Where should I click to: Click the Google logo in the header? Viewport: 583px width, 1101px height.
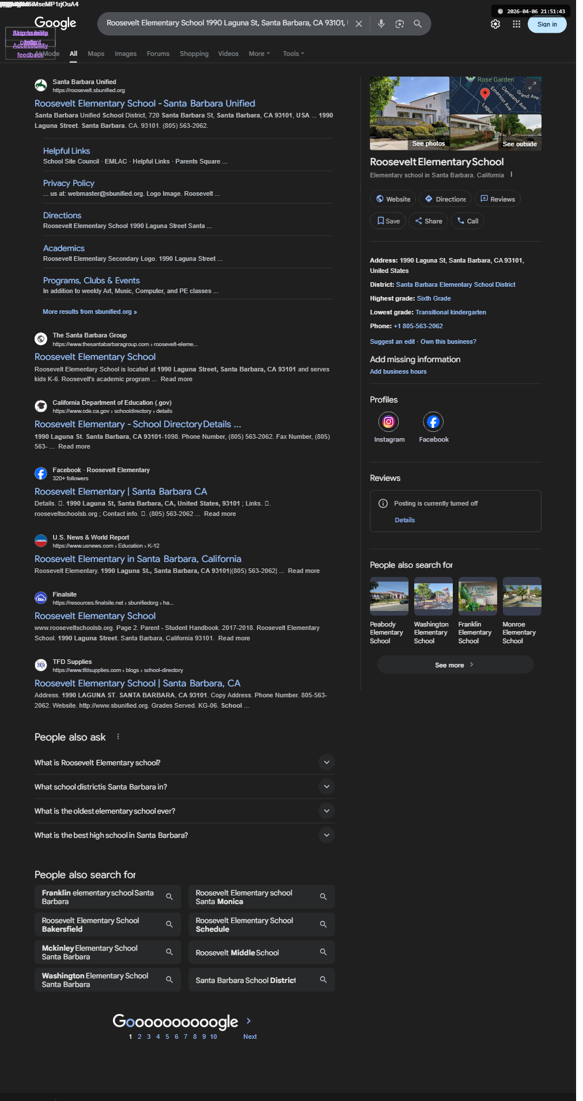coord(55,23)
